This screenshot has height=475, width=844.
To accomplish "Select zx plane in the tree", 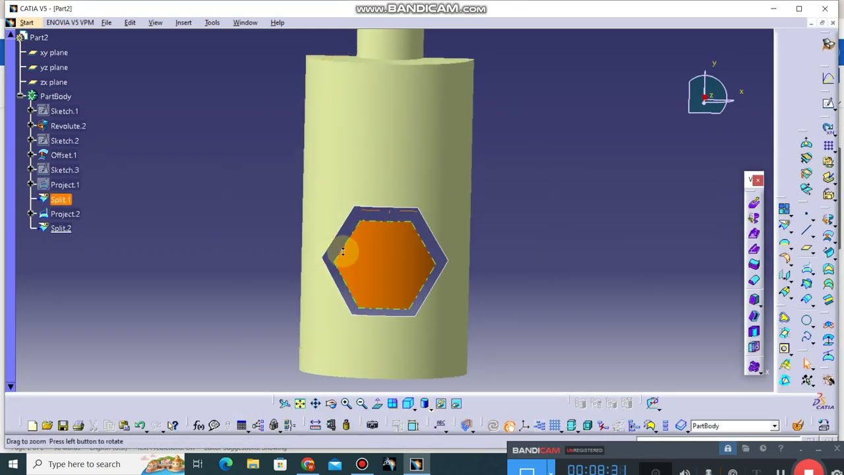I will point(53,82).
